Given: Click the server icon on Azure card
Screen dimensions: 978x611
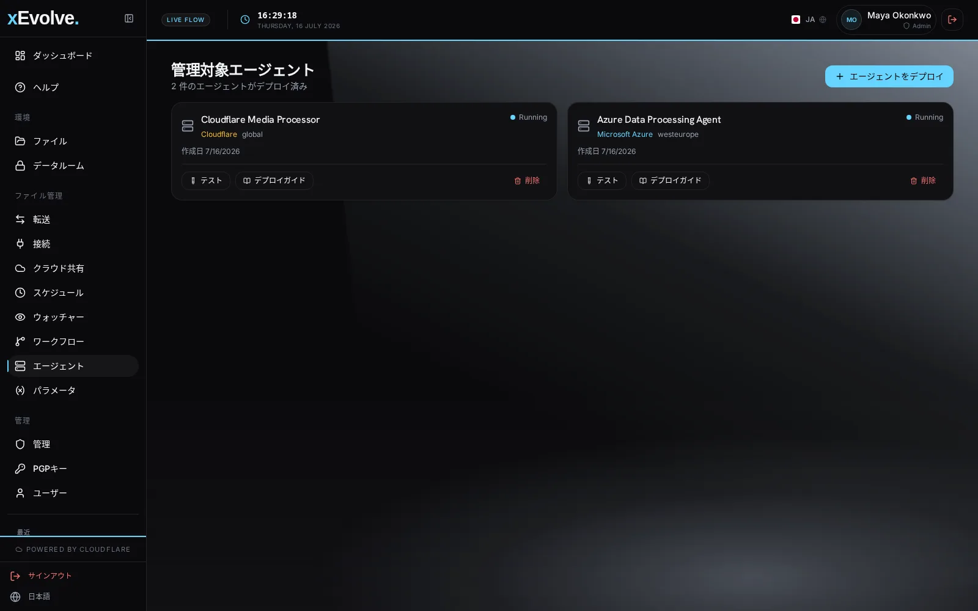Looking at the screenshot, I should [584, 126].
